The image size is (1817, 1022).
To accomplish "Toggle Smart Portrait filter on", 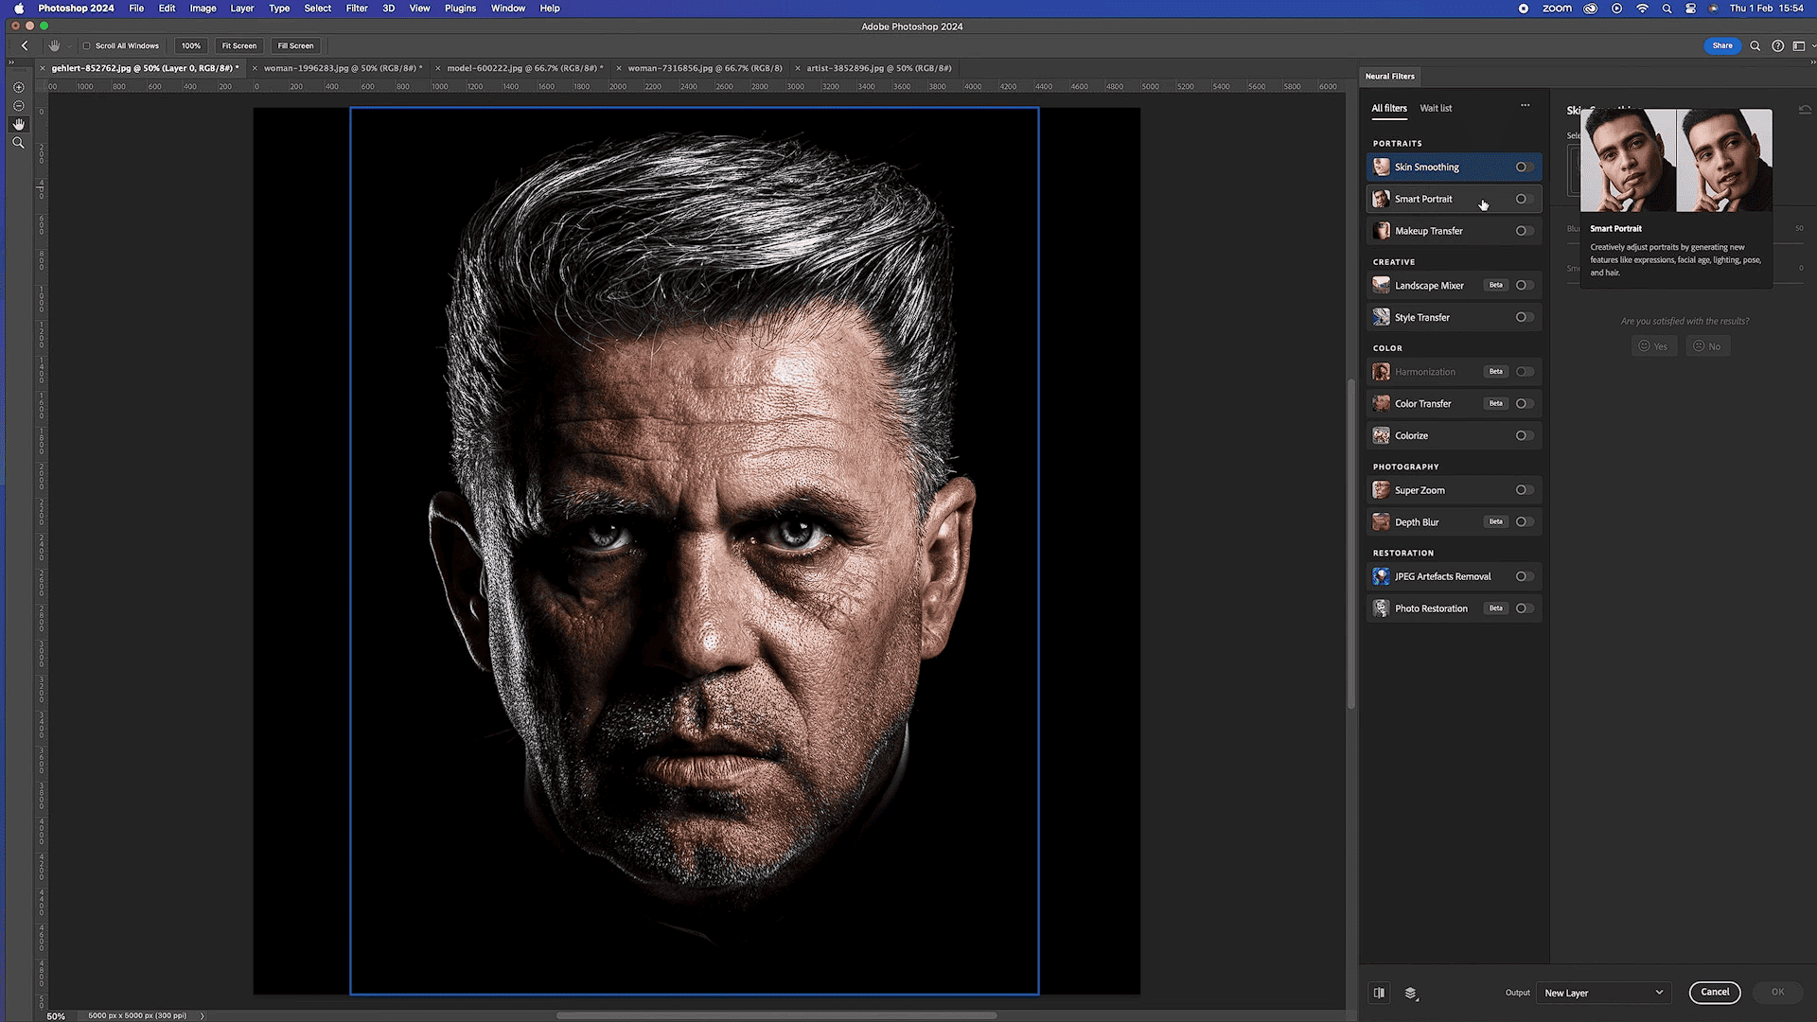I will tap(1524, 200).
